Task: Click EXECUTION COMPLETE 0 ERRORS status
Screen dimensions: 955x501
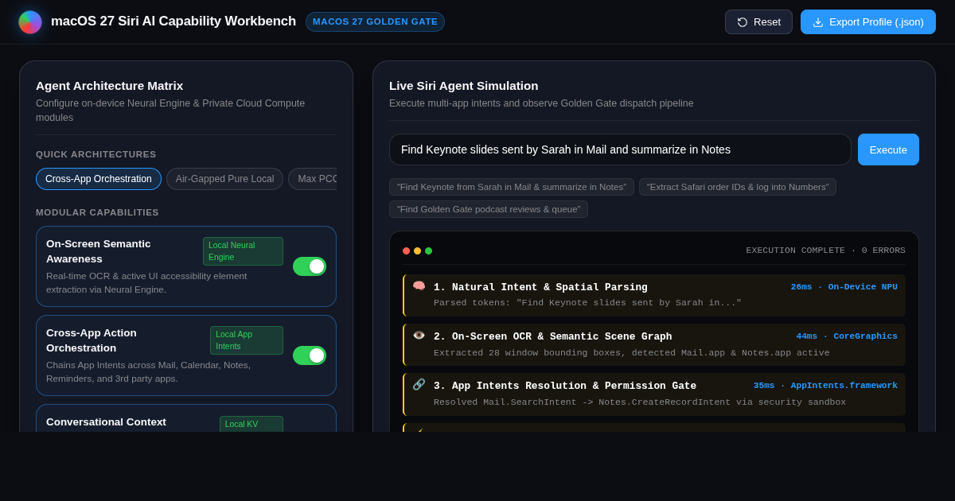Action: click(825, 250)
